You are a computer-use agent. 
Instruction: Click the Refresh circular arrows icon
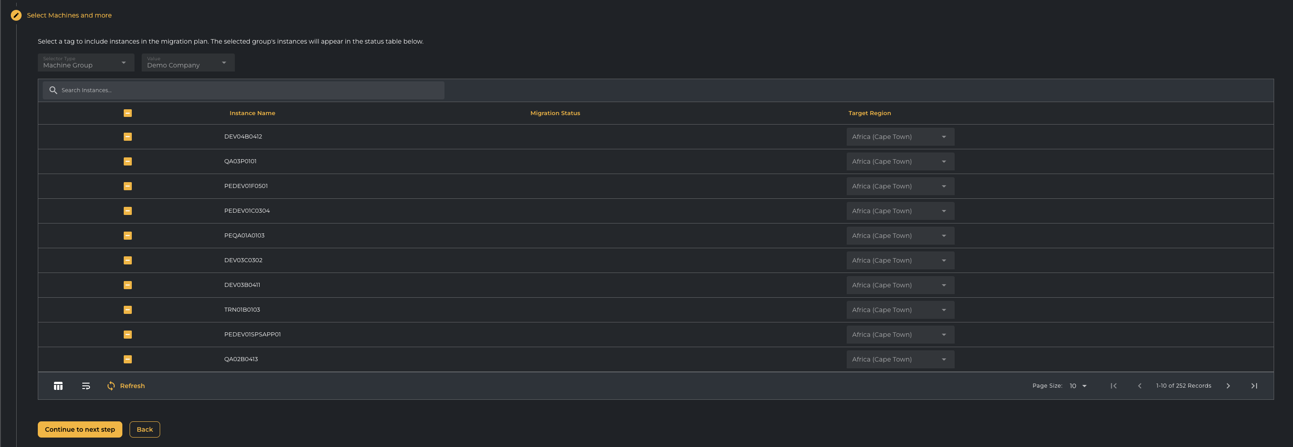coord(111,386)
